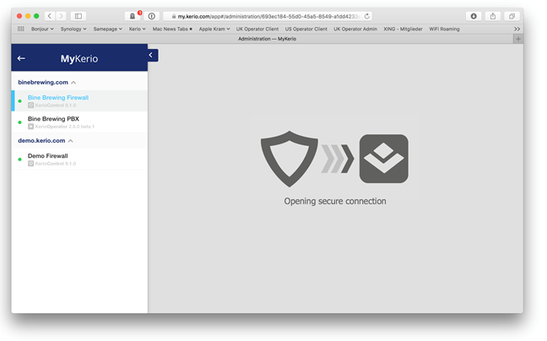This screenshot has width=547, height=341.
Task: Click the Safari back navigation button
Action: (50, 16)
